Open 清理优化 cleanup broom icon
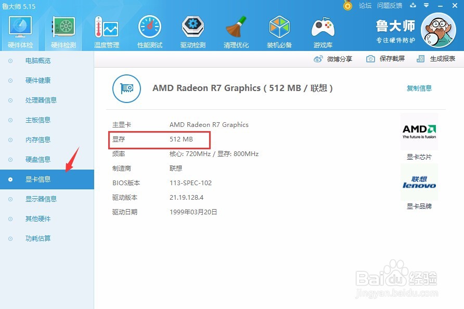The image size is (464, 309). pos(236,27)
